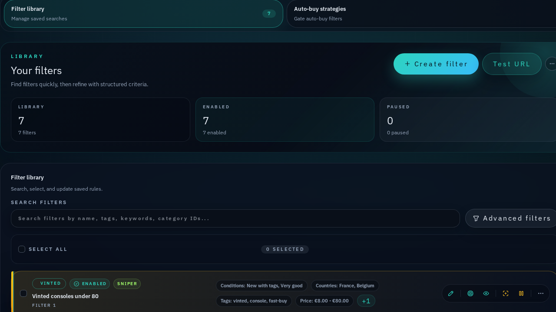Open the Vinted consoles under 80 filter title
This screenshot has height=312, width=556.
pyautogui.click(x=65, y=296)
